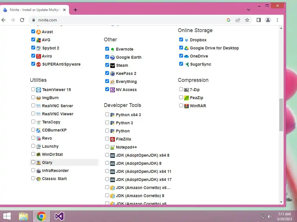Image resolution: width=297 pixels, height=222 pixels.
Task: Open Chrome's three-dot menu
Action: click(x=278, y=20)
